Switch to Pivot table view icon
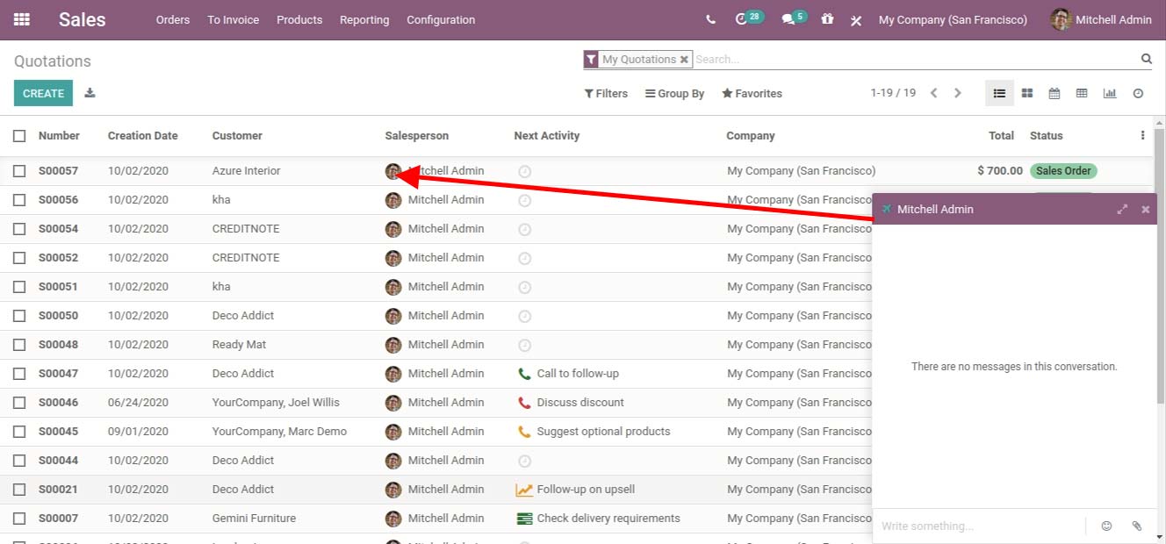This screenshot has height=544, width=1166. point(1082,93)
